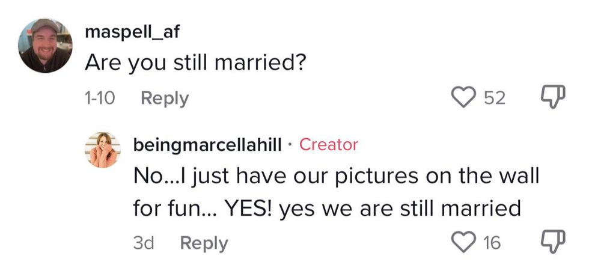Reply to the "Are you still married?" comment
Screen dimensions: 589x265
(x=164, y=99)
